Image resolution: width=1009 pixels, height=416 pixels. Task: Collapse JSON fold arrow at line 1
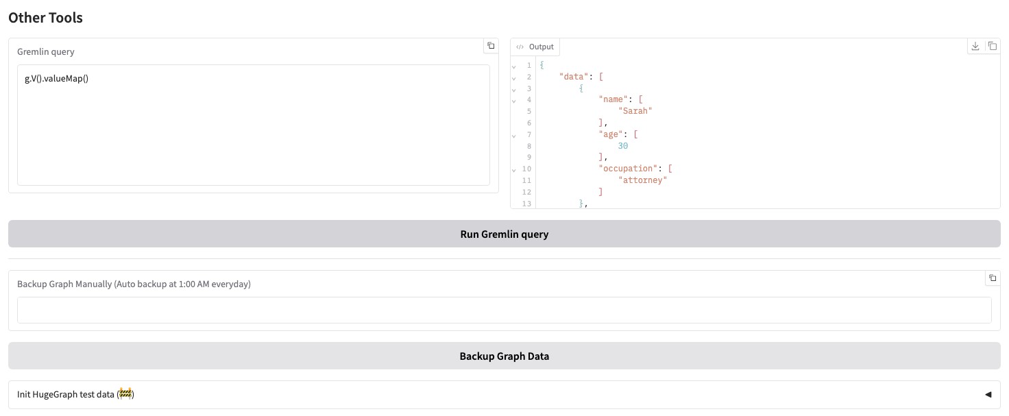coord(514,66)
